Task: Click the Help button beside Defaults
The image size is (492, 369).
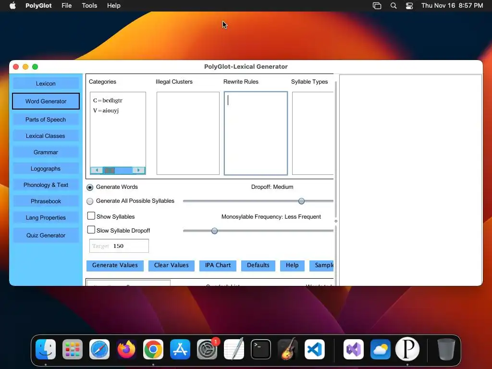Action: [x=292, y=265]
